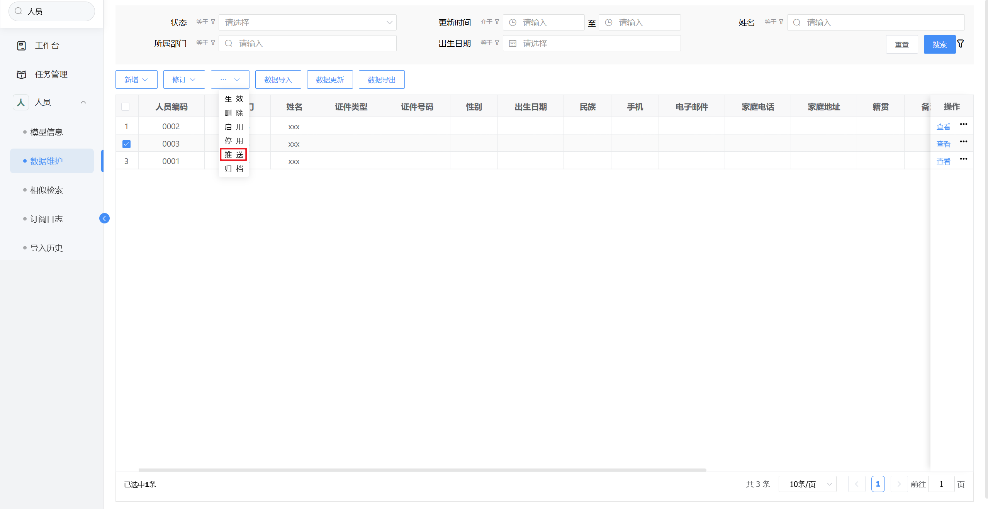Expand the 新增 dropdown button
This screenshot has height=509, width=988.
pyautogui.click(x=136, y=79)
